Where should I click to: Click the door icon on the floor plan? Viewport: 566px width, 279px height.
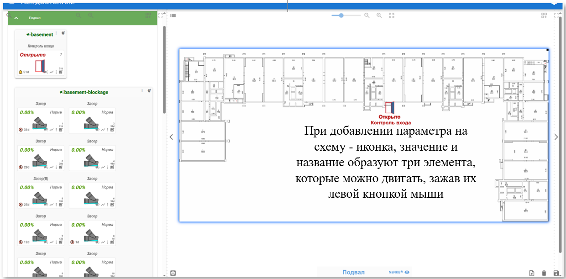tap(389, 107)
